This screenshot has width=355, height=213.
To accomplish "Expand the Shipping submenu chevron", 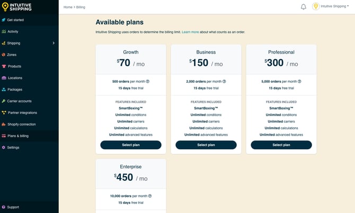I will click(x=54, y=43).
